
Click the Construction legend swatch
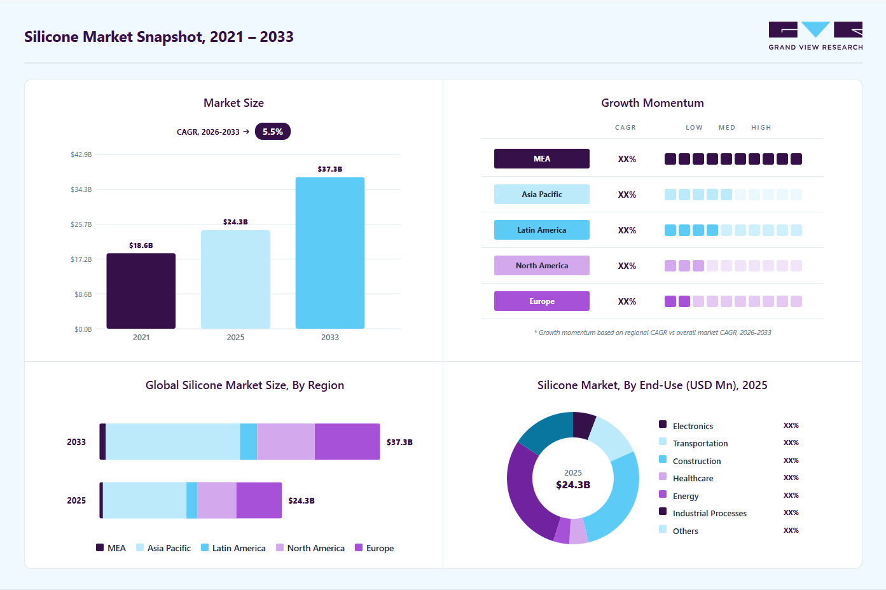pyautogui.click(x=663, y=459)
